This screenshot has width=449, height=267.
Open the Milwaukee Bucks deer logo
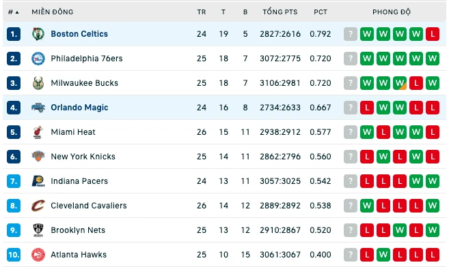[38, 83]
